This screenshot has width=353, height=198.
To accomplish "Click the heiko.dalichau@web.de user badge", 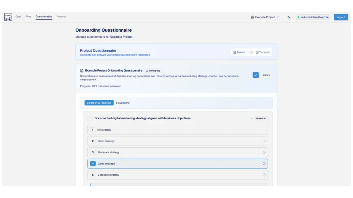I will click(313, 17).
